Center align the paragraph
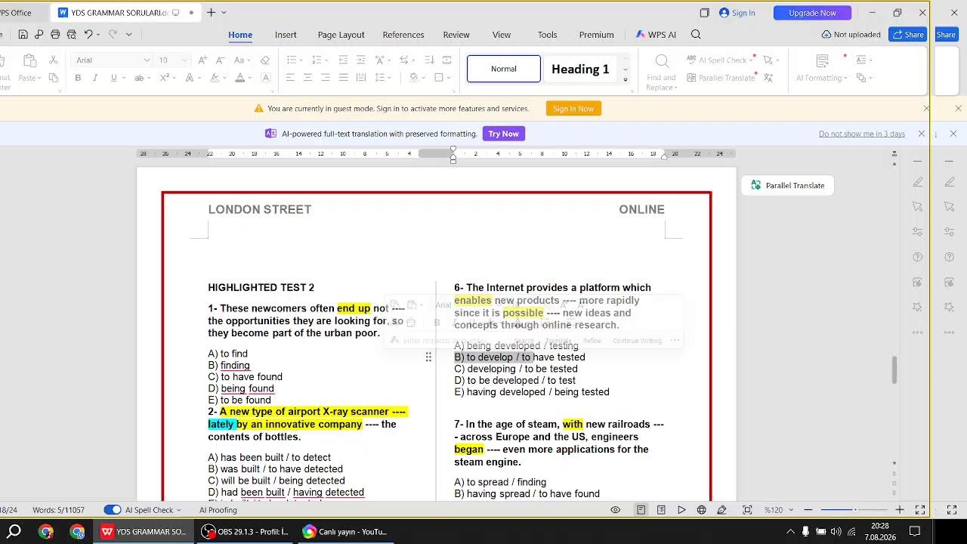Image resolution: width=967 pixels, height=544 pixels. coord(307,78)
